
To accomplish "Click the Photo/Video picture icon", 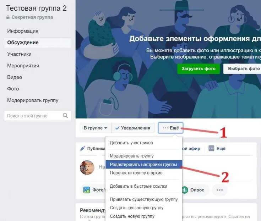I will pyautogui.click(x=87, y=190).
